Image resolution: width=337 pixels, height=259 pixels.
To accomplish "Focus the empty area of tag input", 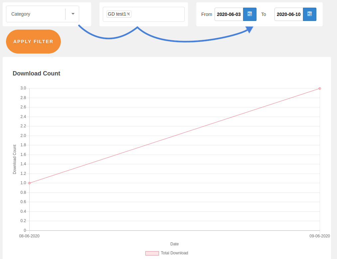I will (158, 14).
